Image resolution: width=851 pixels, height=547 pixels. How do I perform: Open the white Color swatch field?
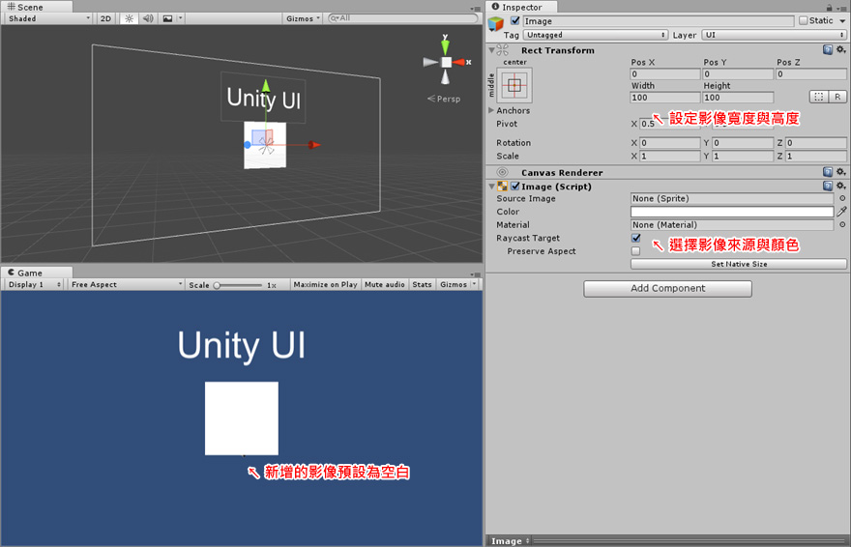point(732,212)
